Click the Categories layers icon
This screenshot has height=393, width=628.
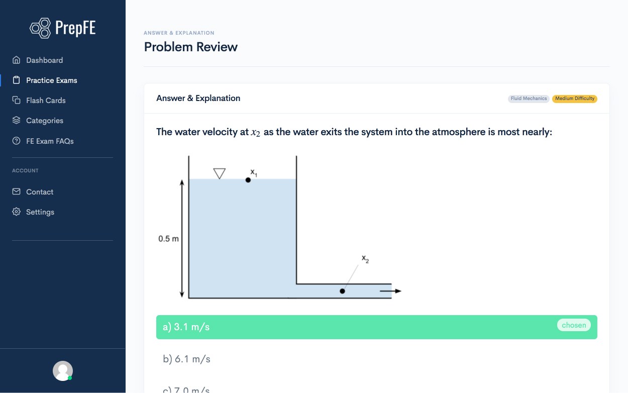(17, 121)
